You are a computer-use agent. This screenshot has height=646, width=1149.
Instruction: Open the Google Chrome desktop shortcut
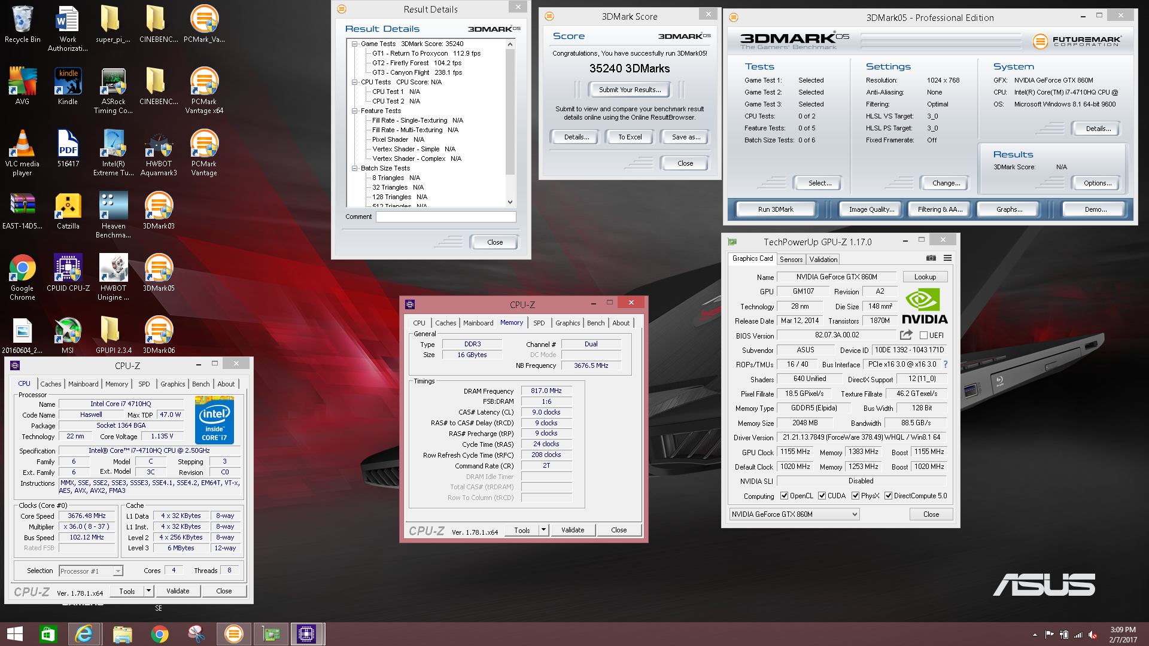22,278
